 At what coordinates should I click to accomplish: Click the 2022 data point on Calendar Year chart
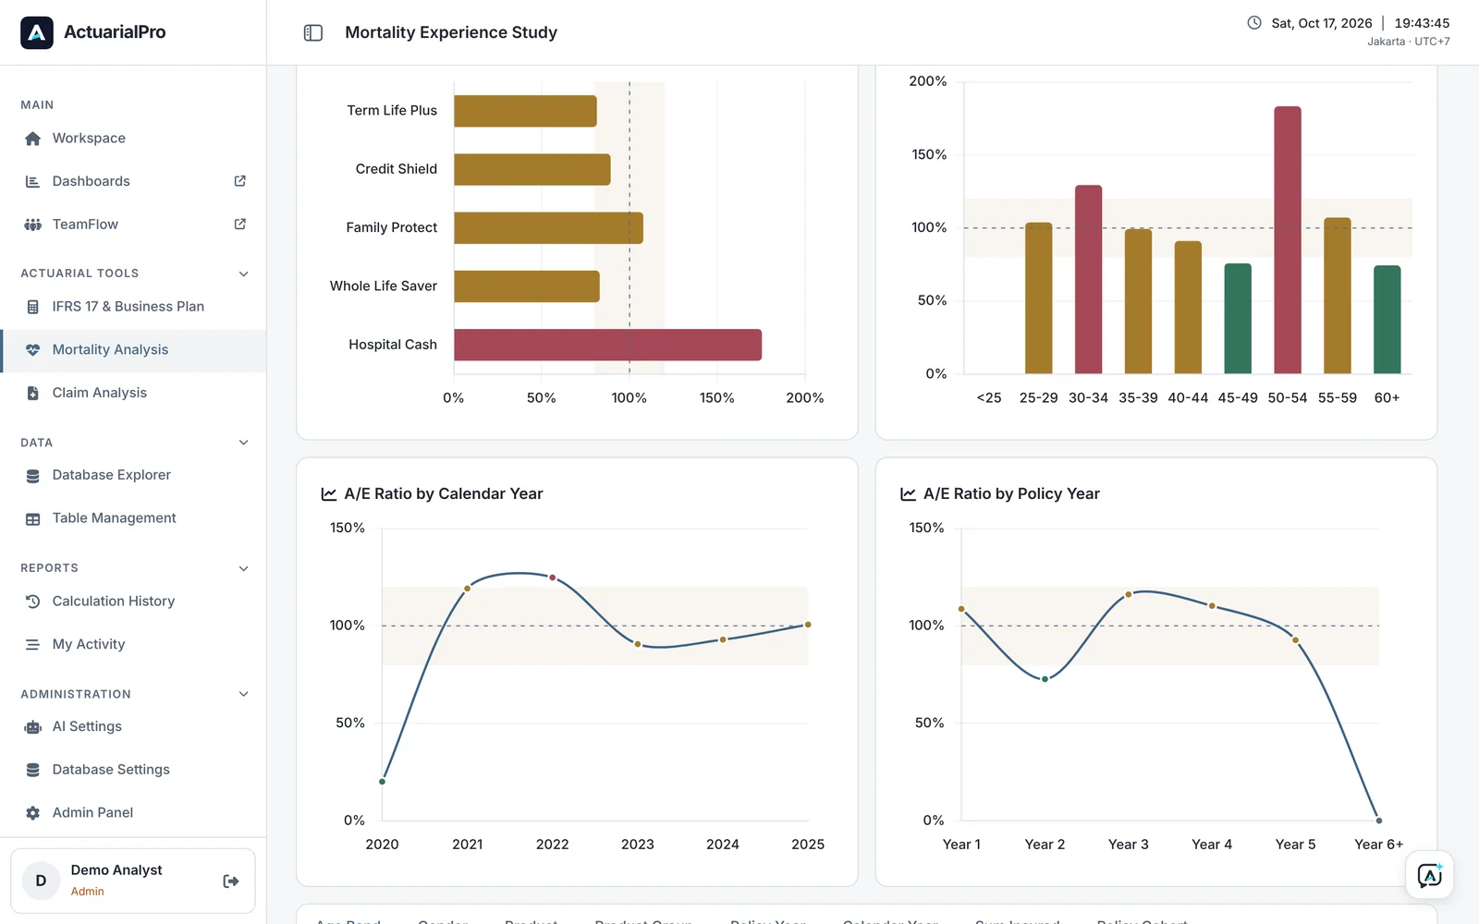coord(553,577)
